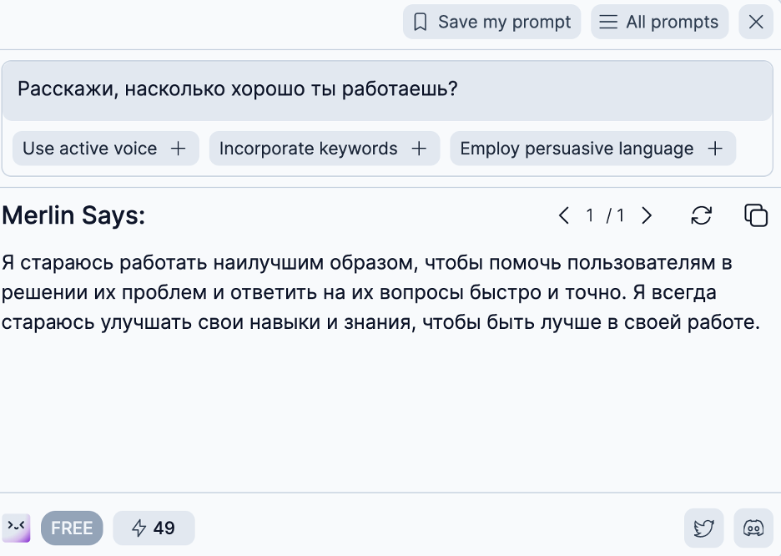Click the Merlin logo avatar

tap(17, 528)
